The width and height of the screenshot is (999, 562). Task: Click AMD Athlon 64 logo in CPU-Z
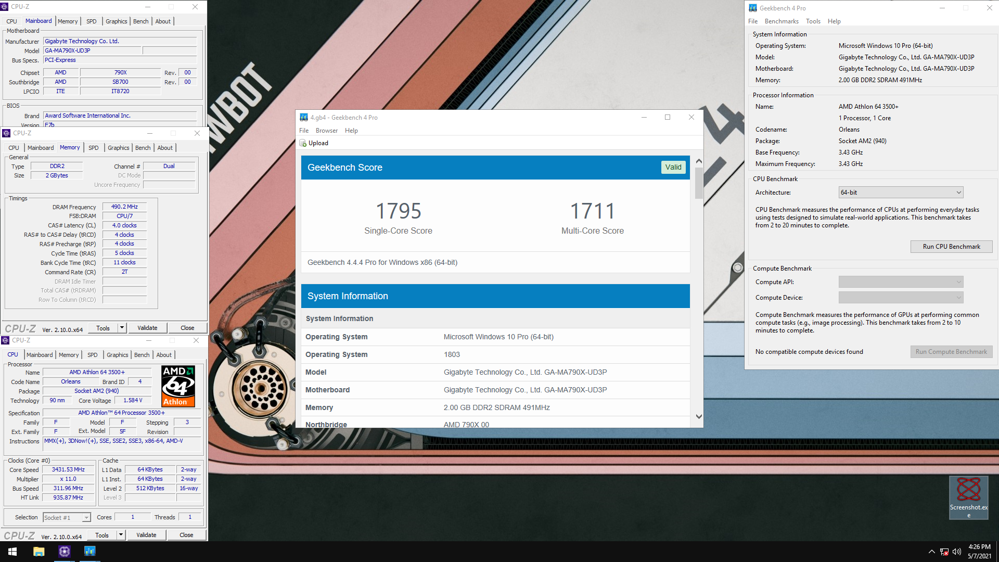[178, 386]
